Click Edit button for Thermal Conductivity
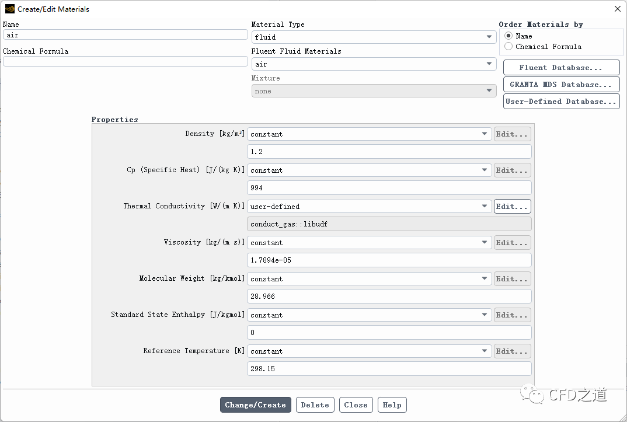The width and height of the screenshot is (627, 422). pyautogui.click(x=512, y=207)
